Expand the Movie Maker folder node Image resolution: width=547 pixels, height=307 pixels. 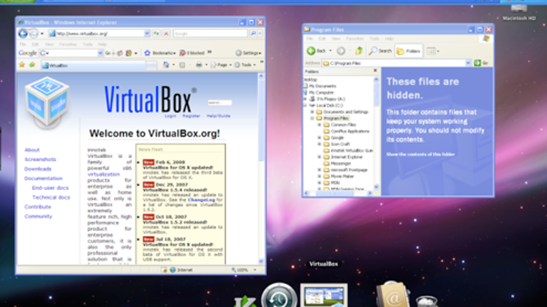[x=319, y=176]
